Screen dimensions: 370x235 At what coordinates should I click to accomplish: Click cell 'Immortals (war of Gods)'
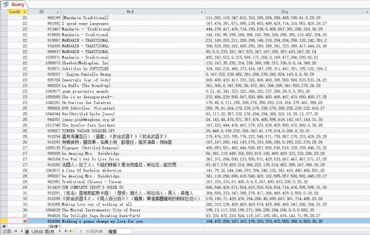coord(133,80)
